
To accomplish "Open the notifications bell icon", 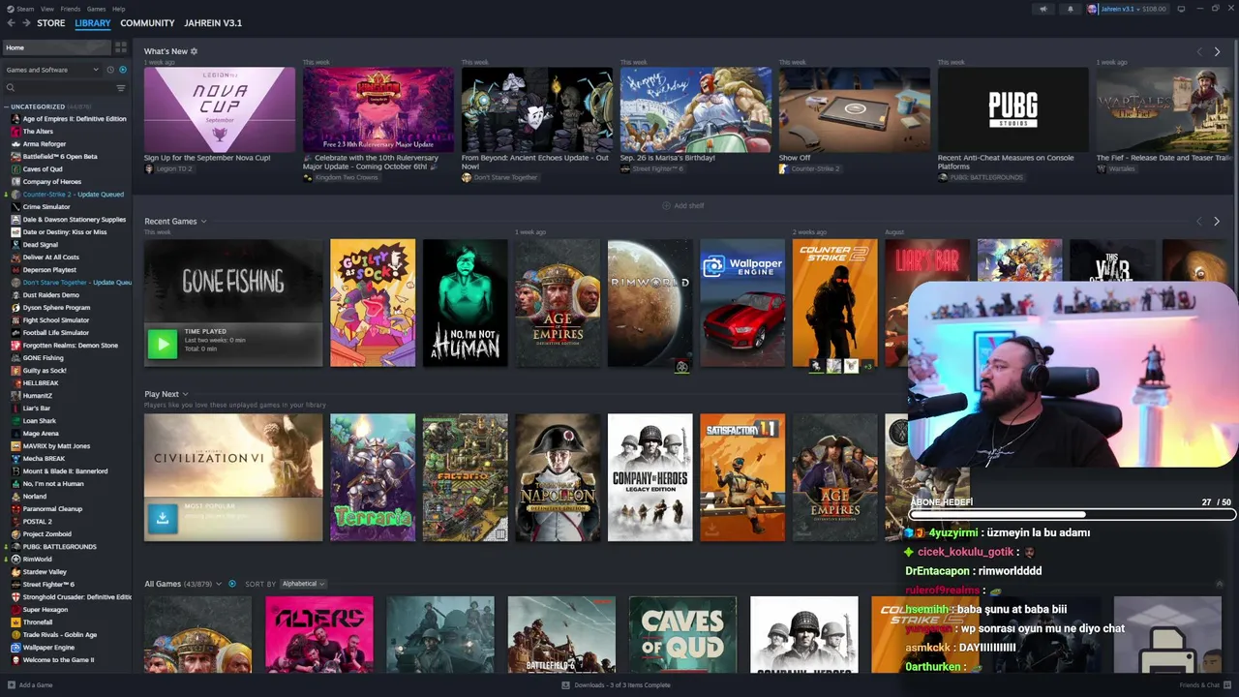I will [x=1070, y=9].
